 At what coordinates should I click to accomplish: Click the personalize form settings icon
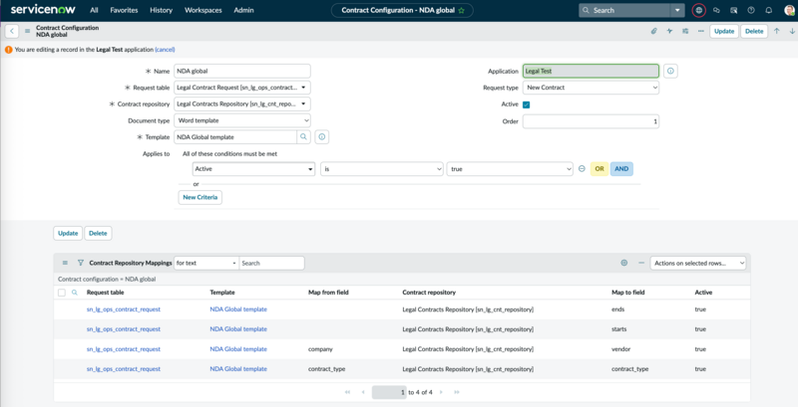pos(685,31)
